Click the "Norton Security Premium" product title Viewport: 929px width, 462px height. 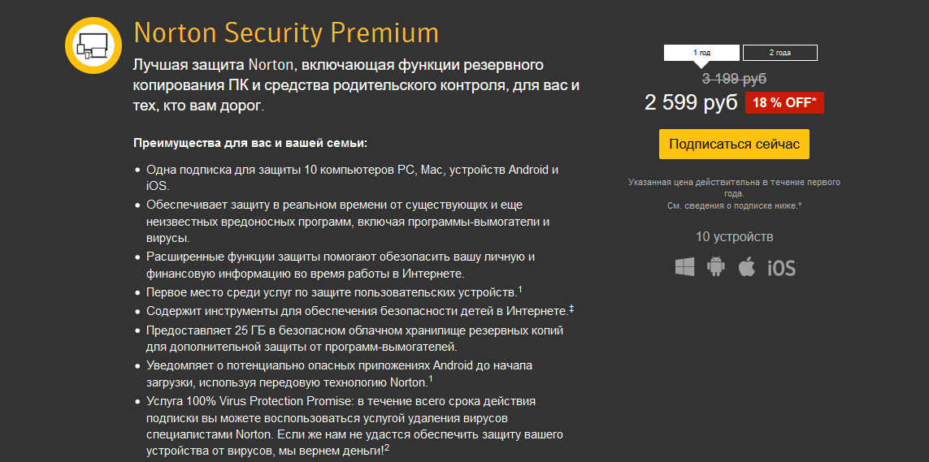286,33
